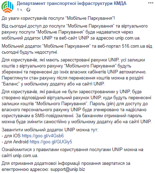Click the support@unip.biz email address
Viewport: 155px width, 173px height.
pos(68,169)
